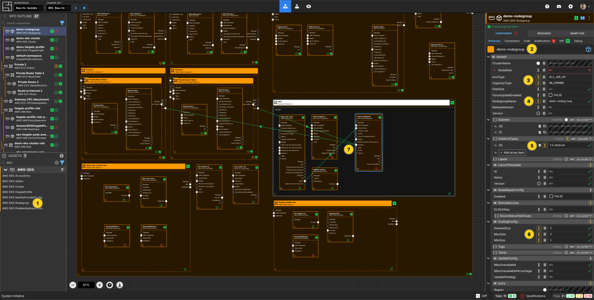
Task: Click the create change set icon in the top bar
Action: click(x=75, y=8)
